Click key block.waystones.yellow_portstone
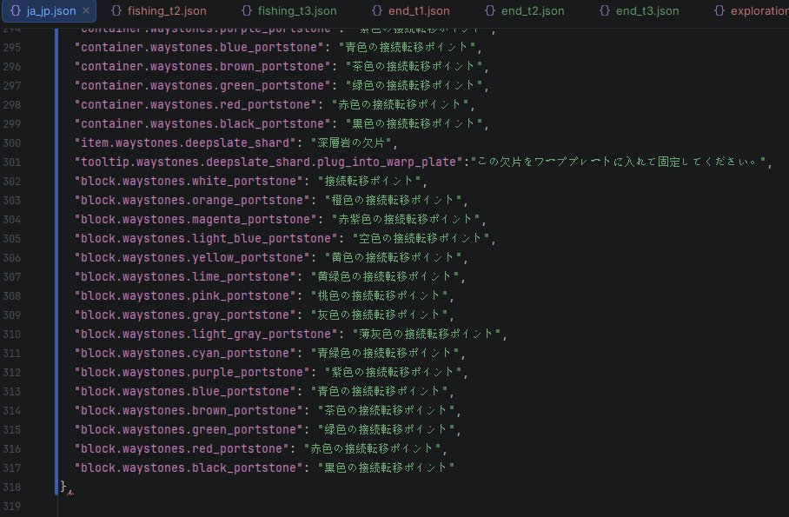 tap(192, 258)
